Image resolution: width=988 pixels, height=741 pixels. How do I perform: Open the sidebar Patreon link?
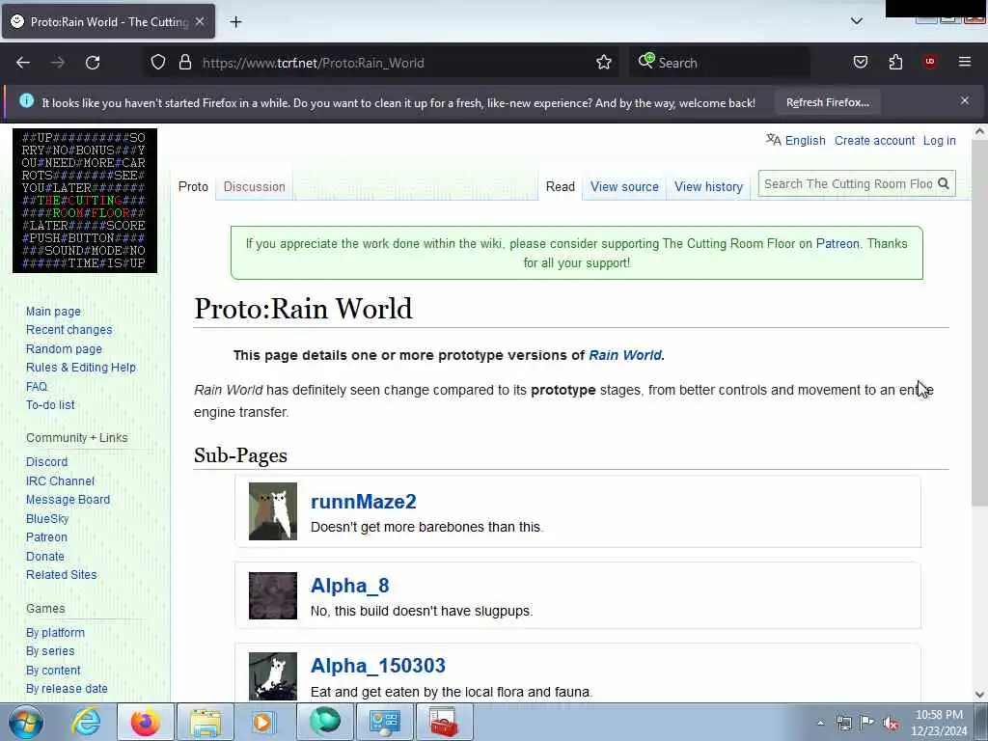tap(46, 536)
